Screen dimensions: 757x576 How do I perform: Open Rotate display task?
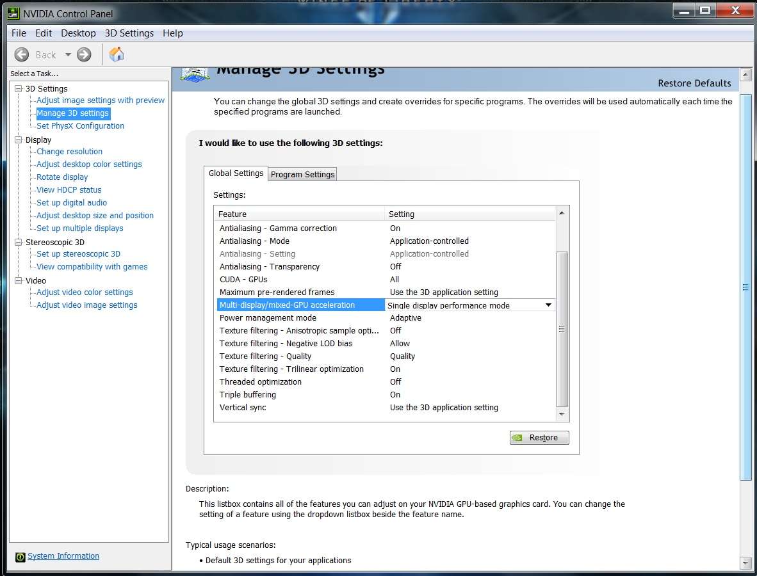click(62, 177)
